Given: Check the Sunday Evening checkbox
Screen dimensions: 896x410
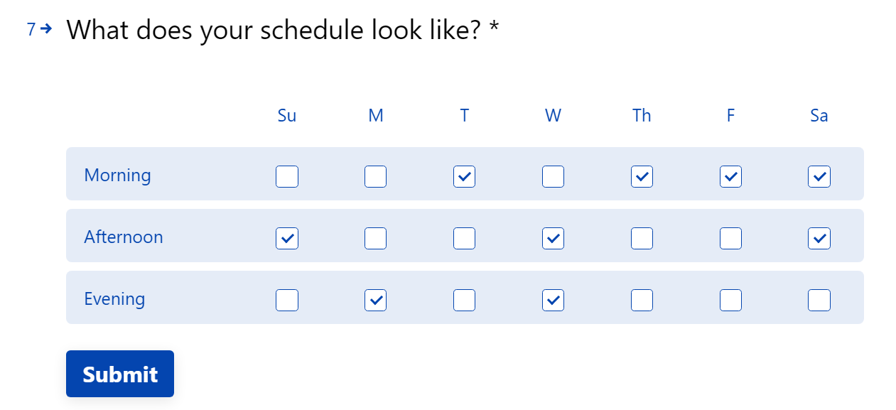Looking at the screenshot, I should click(287, 300).
